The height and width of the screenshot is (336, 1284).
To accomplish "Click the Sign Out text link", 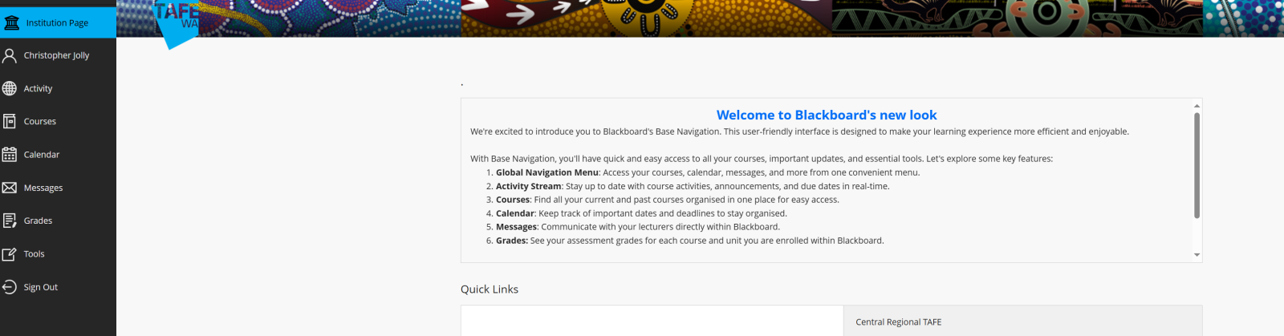I will click(x=41, y=287).
